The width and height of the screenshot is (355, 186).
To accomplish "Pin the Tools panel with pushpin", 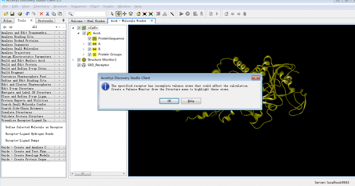I will tap(64, 20).
